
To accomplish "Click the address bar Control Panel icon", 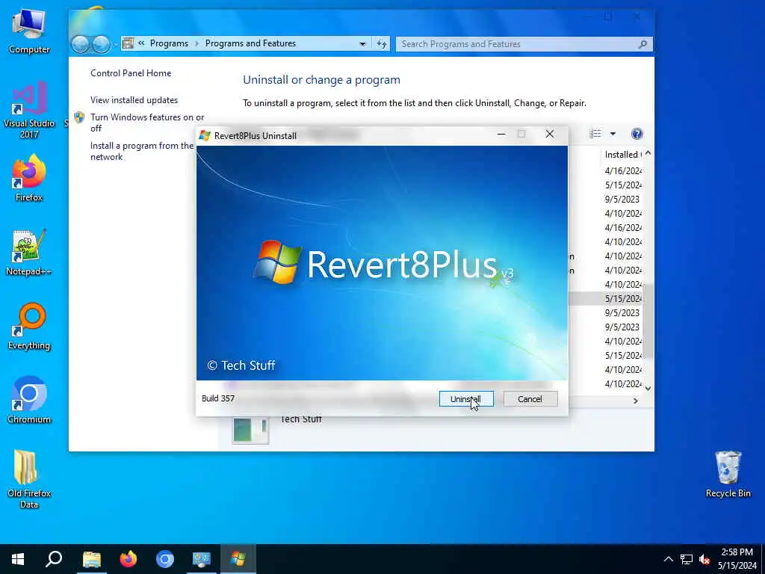I will [x=128, y=43].
